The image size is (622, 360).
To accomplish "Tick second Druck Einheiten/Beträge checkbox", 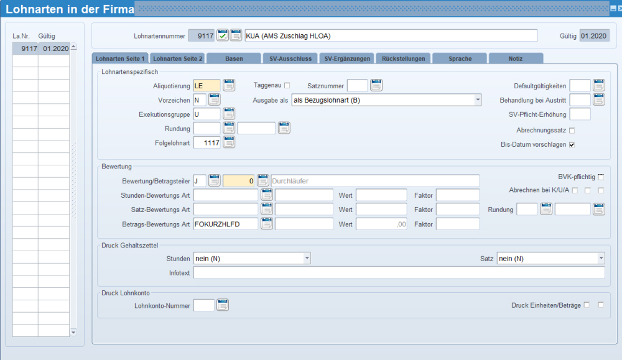I will tap(601, 305).
